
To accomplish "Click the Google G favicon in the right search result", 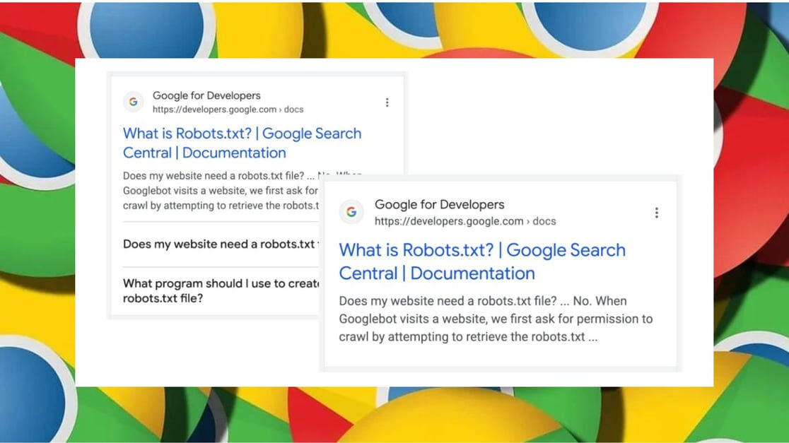I will pos(351,212).
